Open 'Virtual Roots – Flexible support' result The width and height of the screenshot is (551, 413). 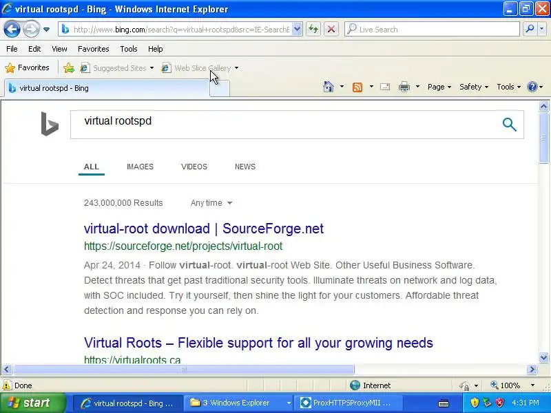click(258, 343)
